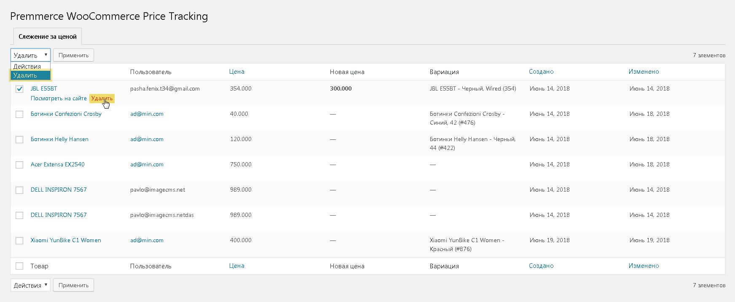Sort by Изменено in the footer row
The image size is (735, 302).
coord(644,266)
